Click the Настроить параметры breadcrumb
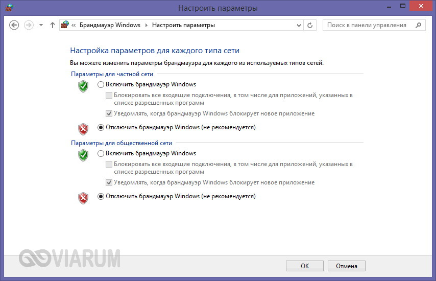Screen dimensions: 436x281 183,25
